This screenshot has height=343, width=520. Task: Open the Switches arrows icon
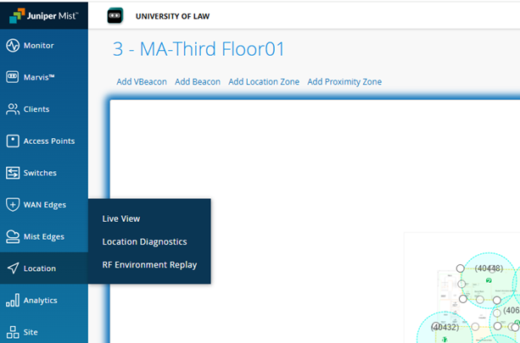pos(13,173)
